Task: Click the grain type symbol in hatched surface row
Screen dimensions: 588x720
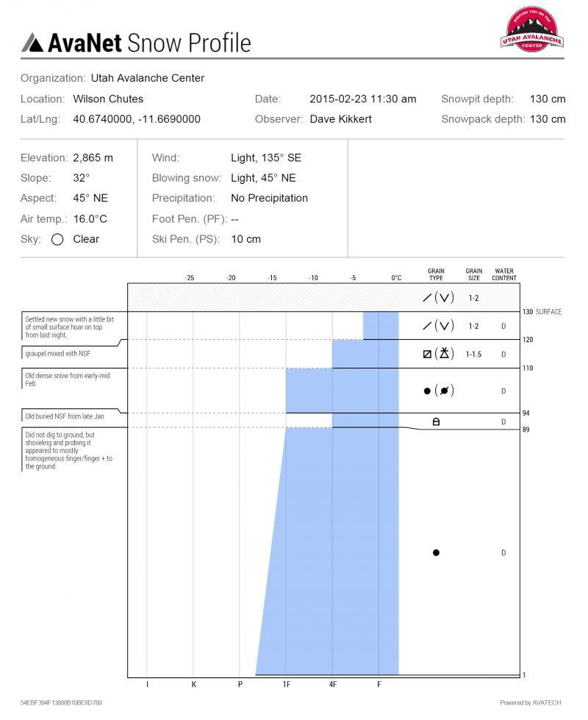Action: tap(436, 297)
